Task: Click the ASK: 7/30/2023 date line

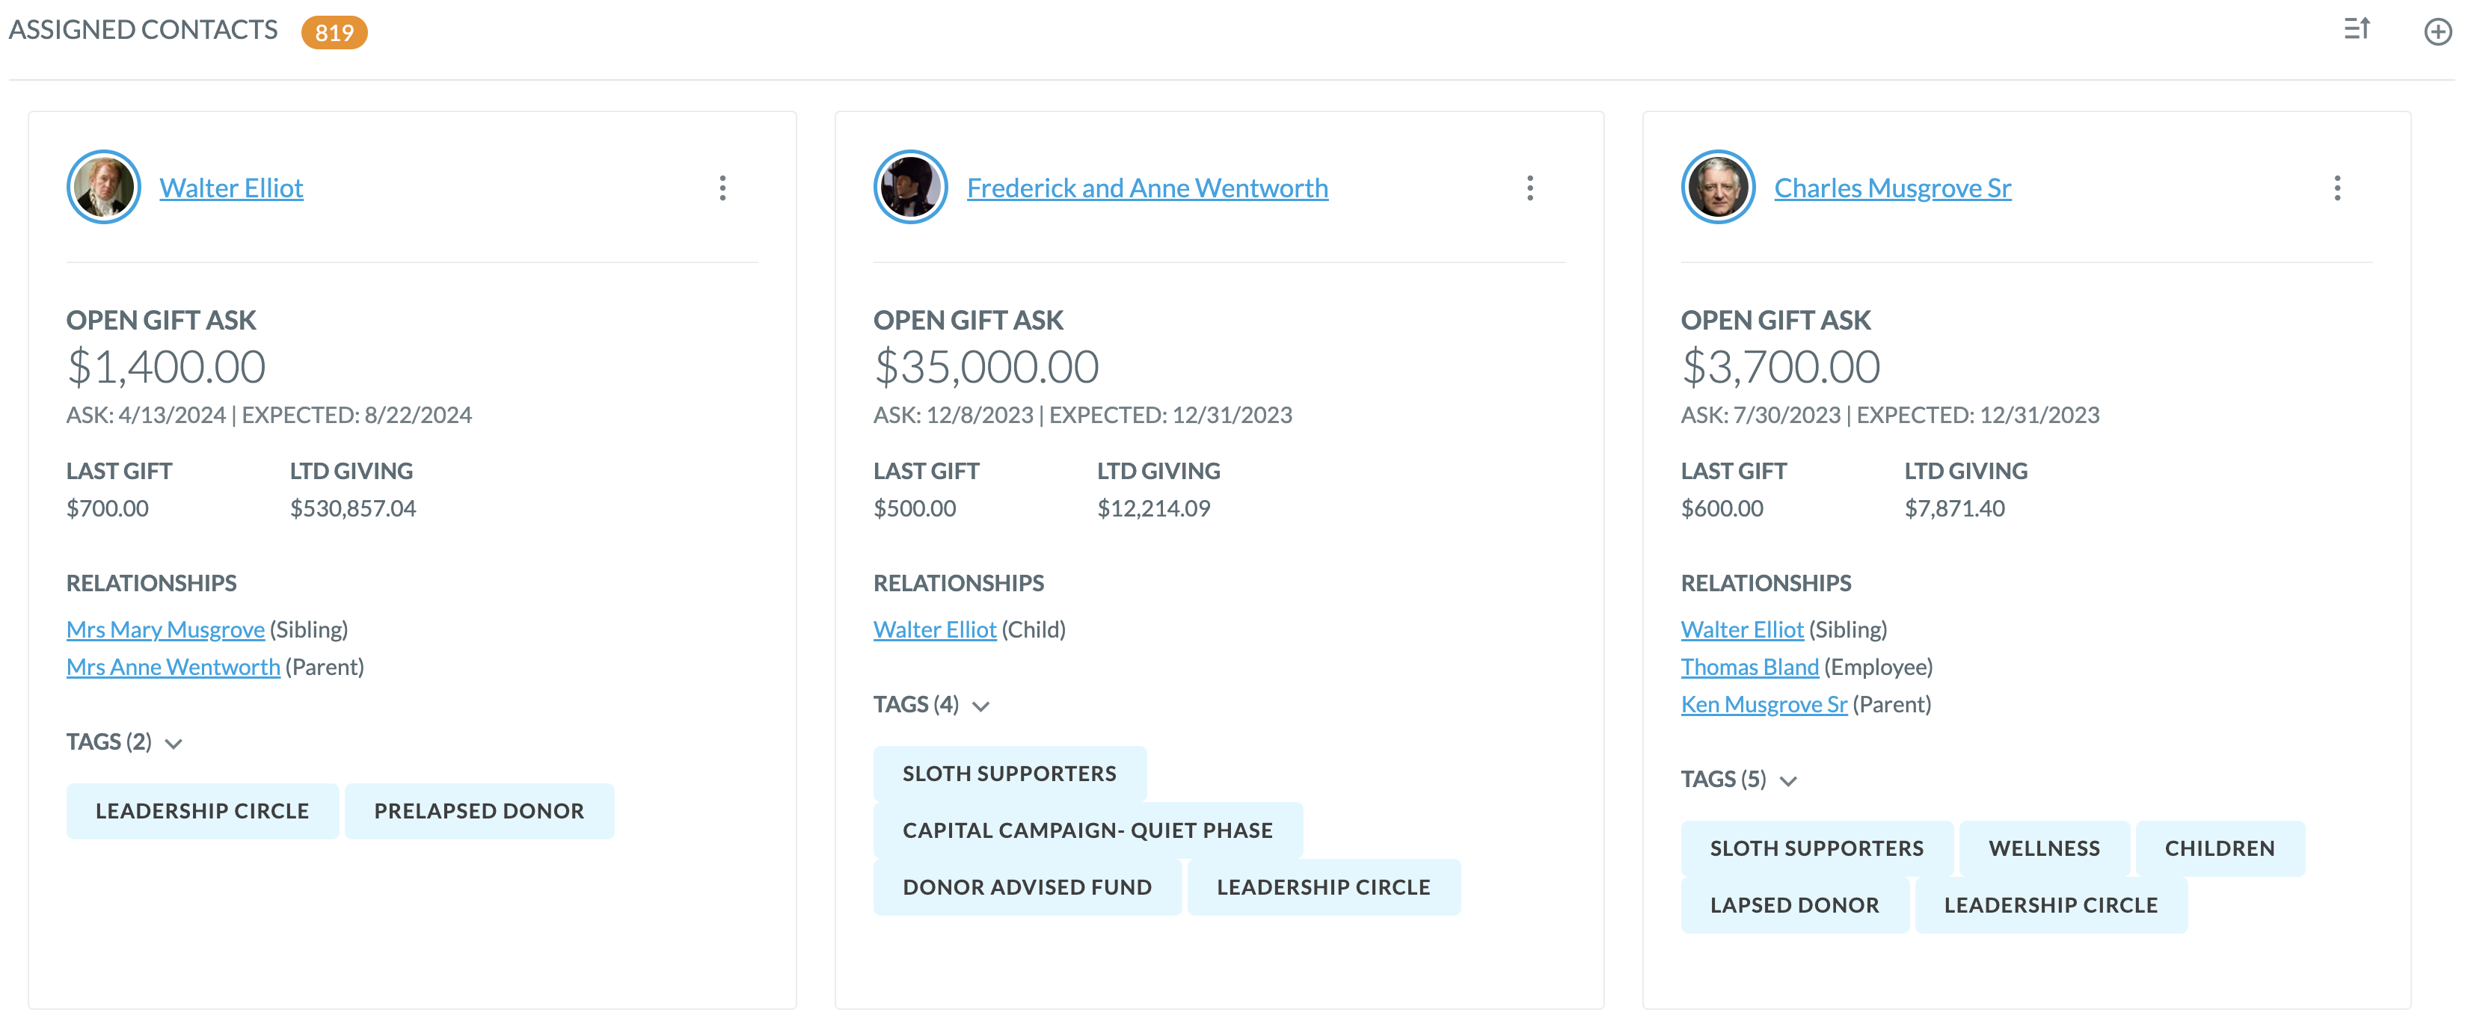Action: [x=1890, y=416]
